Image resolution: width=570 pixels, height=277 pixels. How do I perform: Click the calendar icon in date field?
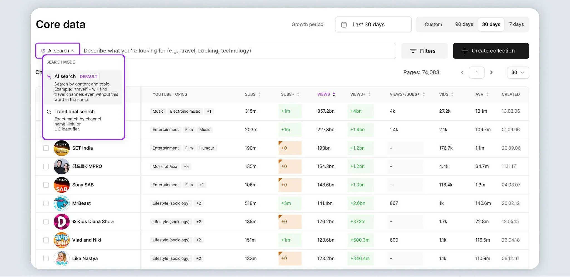(x=344, y=24)
